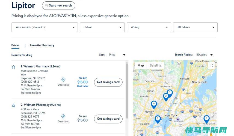Switch the map to Map view

coord(141,65)
